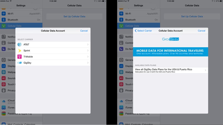Select Cellular Data row on right screen
The width and height of the screenshot is (223, 125).
[139, 26]
